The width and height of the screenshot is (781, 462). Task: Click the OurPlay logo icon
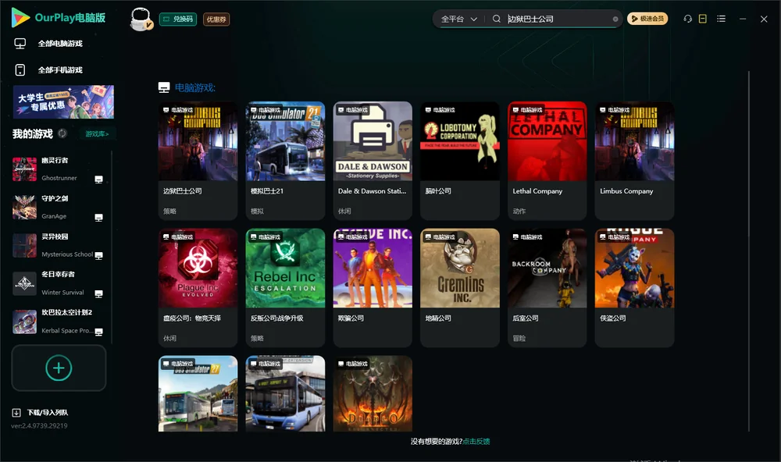pos(20,17)
